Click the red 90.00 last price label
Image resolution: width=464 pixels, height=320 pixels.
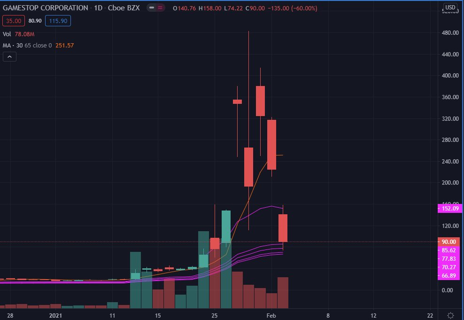[449, 242]
